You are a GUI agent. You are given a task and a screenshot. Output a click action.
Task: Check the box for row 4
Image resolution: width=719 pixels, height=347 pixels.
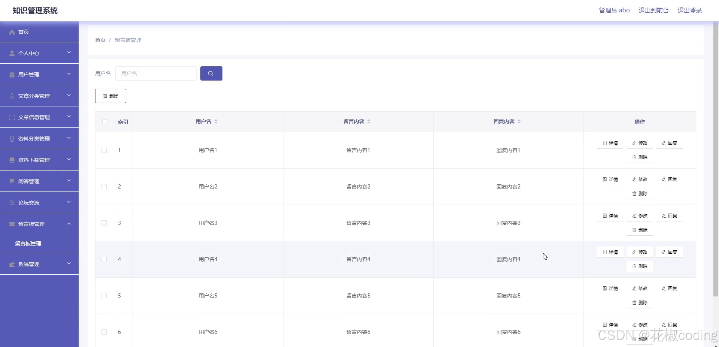[x=104, y=259]
